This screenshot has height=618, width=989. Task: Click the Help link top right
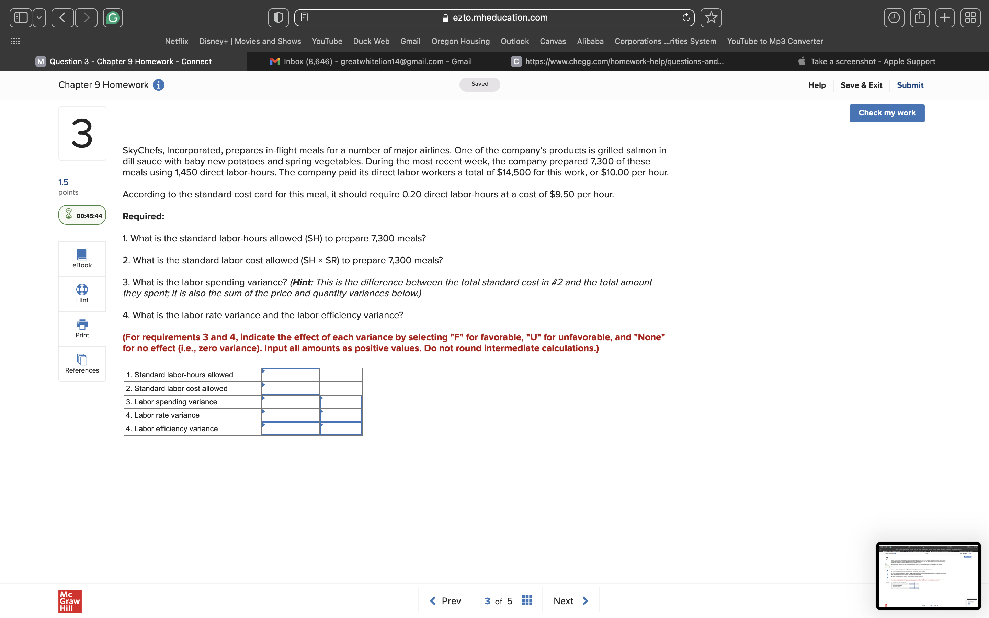click(x=817, y=84)
